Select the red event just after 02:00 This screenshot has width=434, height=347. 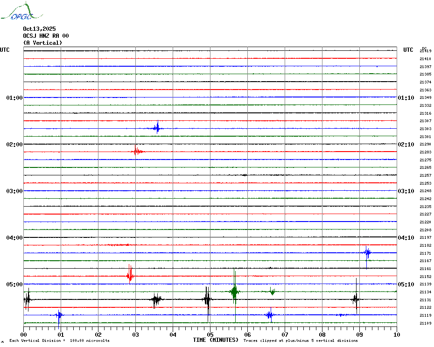(x=137, y=151)
